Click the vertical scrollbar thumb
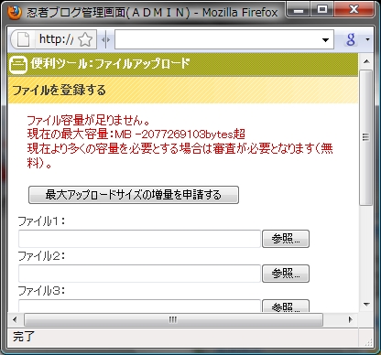381x355 pixels. pyautogui.click(x=366, y=138)
